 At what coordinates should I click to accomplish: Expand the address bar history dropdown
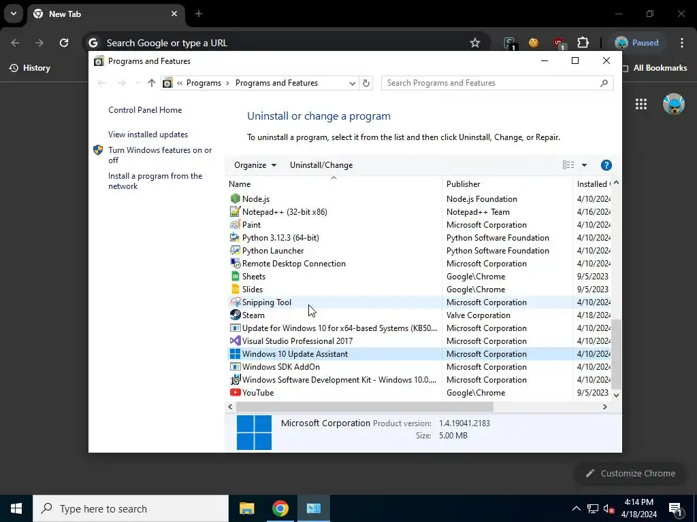tap(352, 83)
